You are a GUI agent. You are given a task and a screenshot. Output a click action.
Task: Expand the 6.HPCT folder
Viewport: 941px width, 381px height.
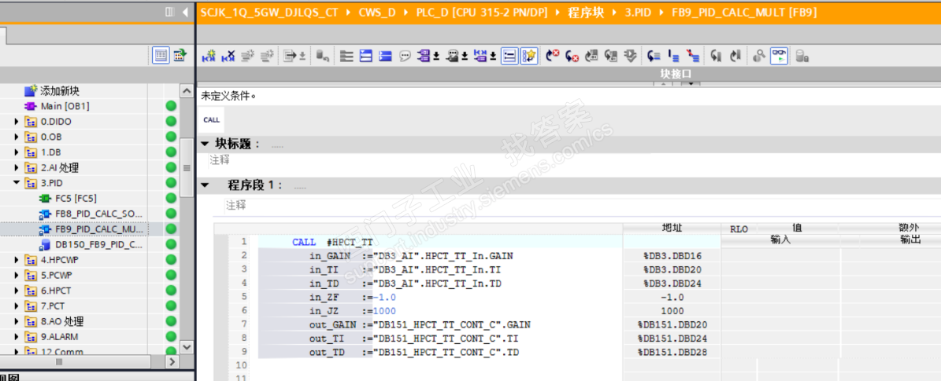coord(17,291)
